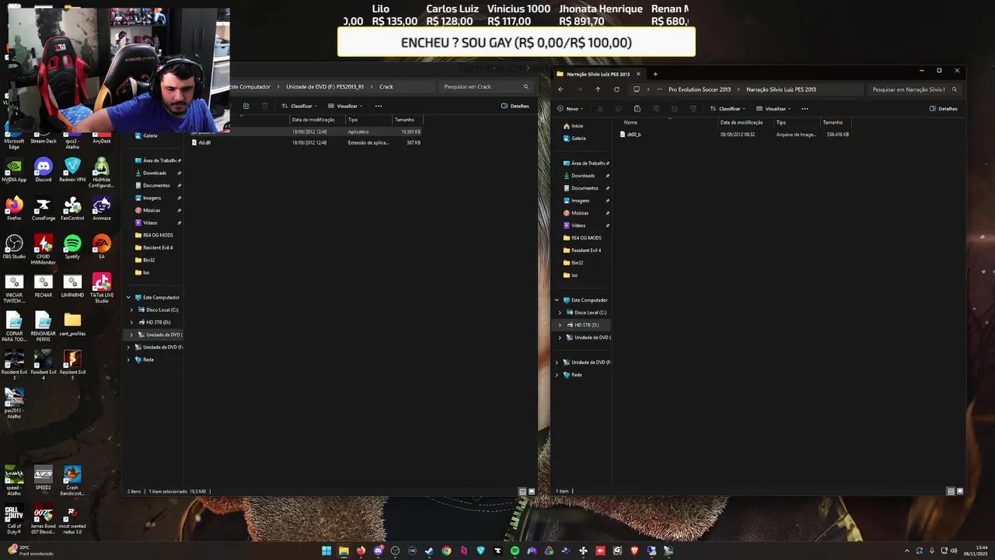Select the Narração Silvio Luiz PES 2013 tab
Image resolution: width=995 pixels, height=560 pixels.
(x=598, y=74)
